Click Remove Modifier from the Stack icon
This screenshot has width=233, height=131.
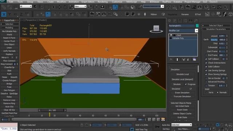click(188, 60)
